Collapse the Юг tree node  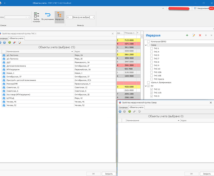pos(145,86)
